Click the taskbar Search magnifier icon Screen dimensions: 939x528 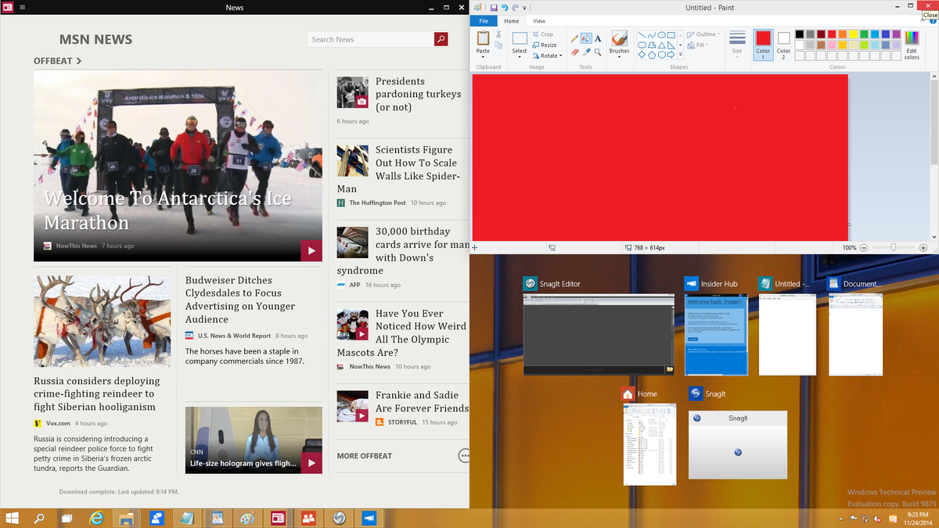38,518
